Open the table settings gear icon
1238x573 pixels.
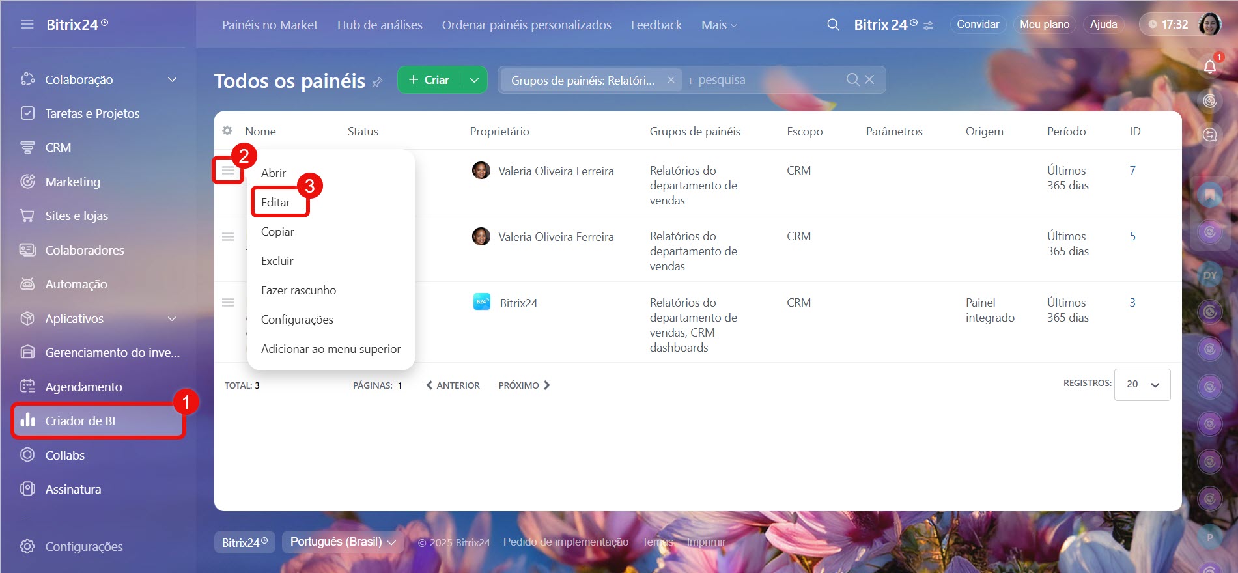coord(227,131)
